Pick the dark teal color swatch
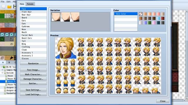Viewport: 188px width, 105px height. (x=158, y=23)
